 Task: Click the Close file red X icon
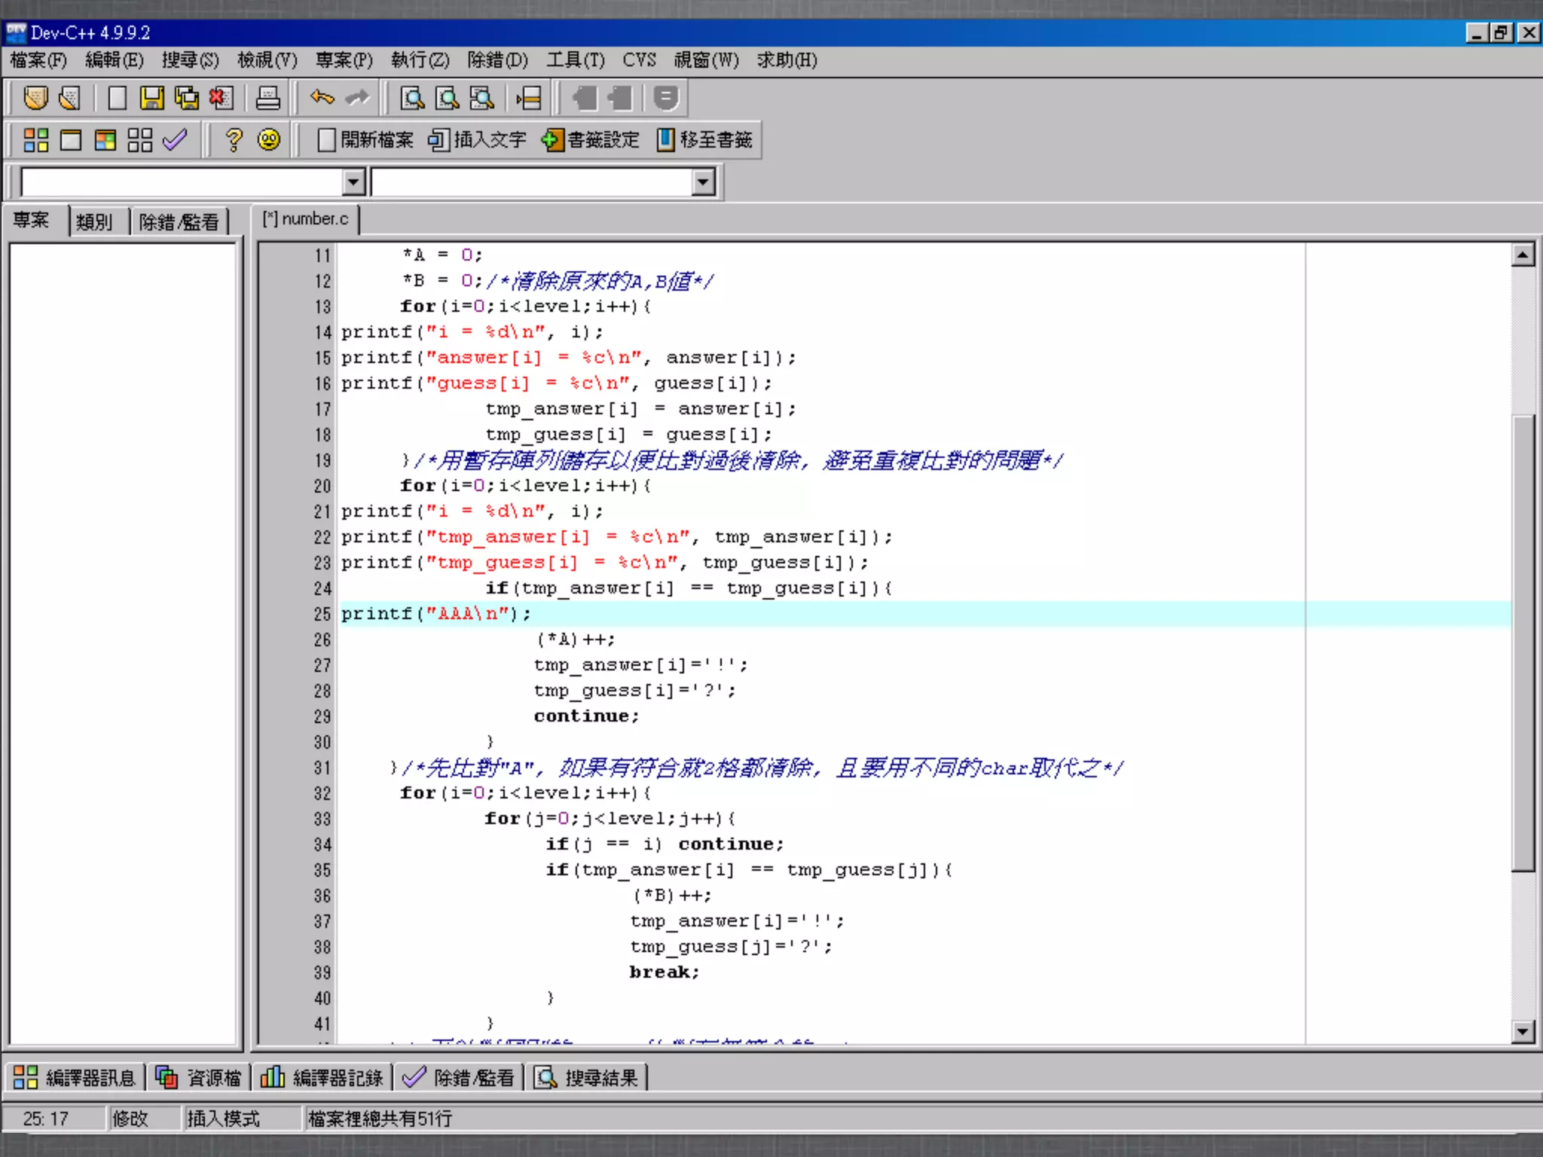221,98
